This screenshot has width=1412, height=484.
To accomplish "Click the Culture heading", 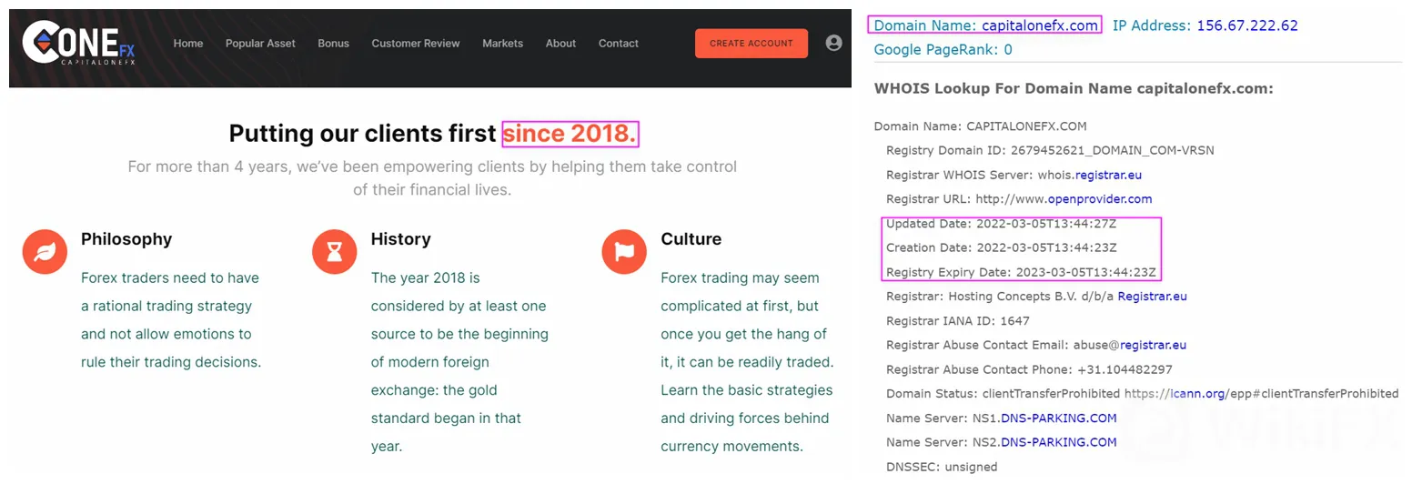I will click(691, 239).
